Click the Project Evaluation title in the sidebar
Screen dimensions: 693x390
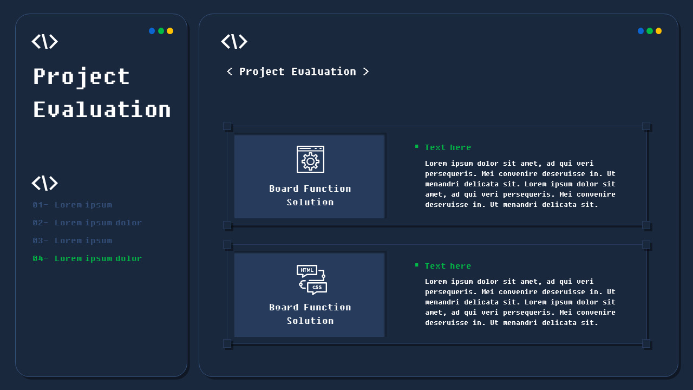click(102, 93)
